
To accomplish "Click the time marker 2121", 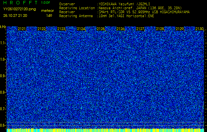I will click(22, 29).
